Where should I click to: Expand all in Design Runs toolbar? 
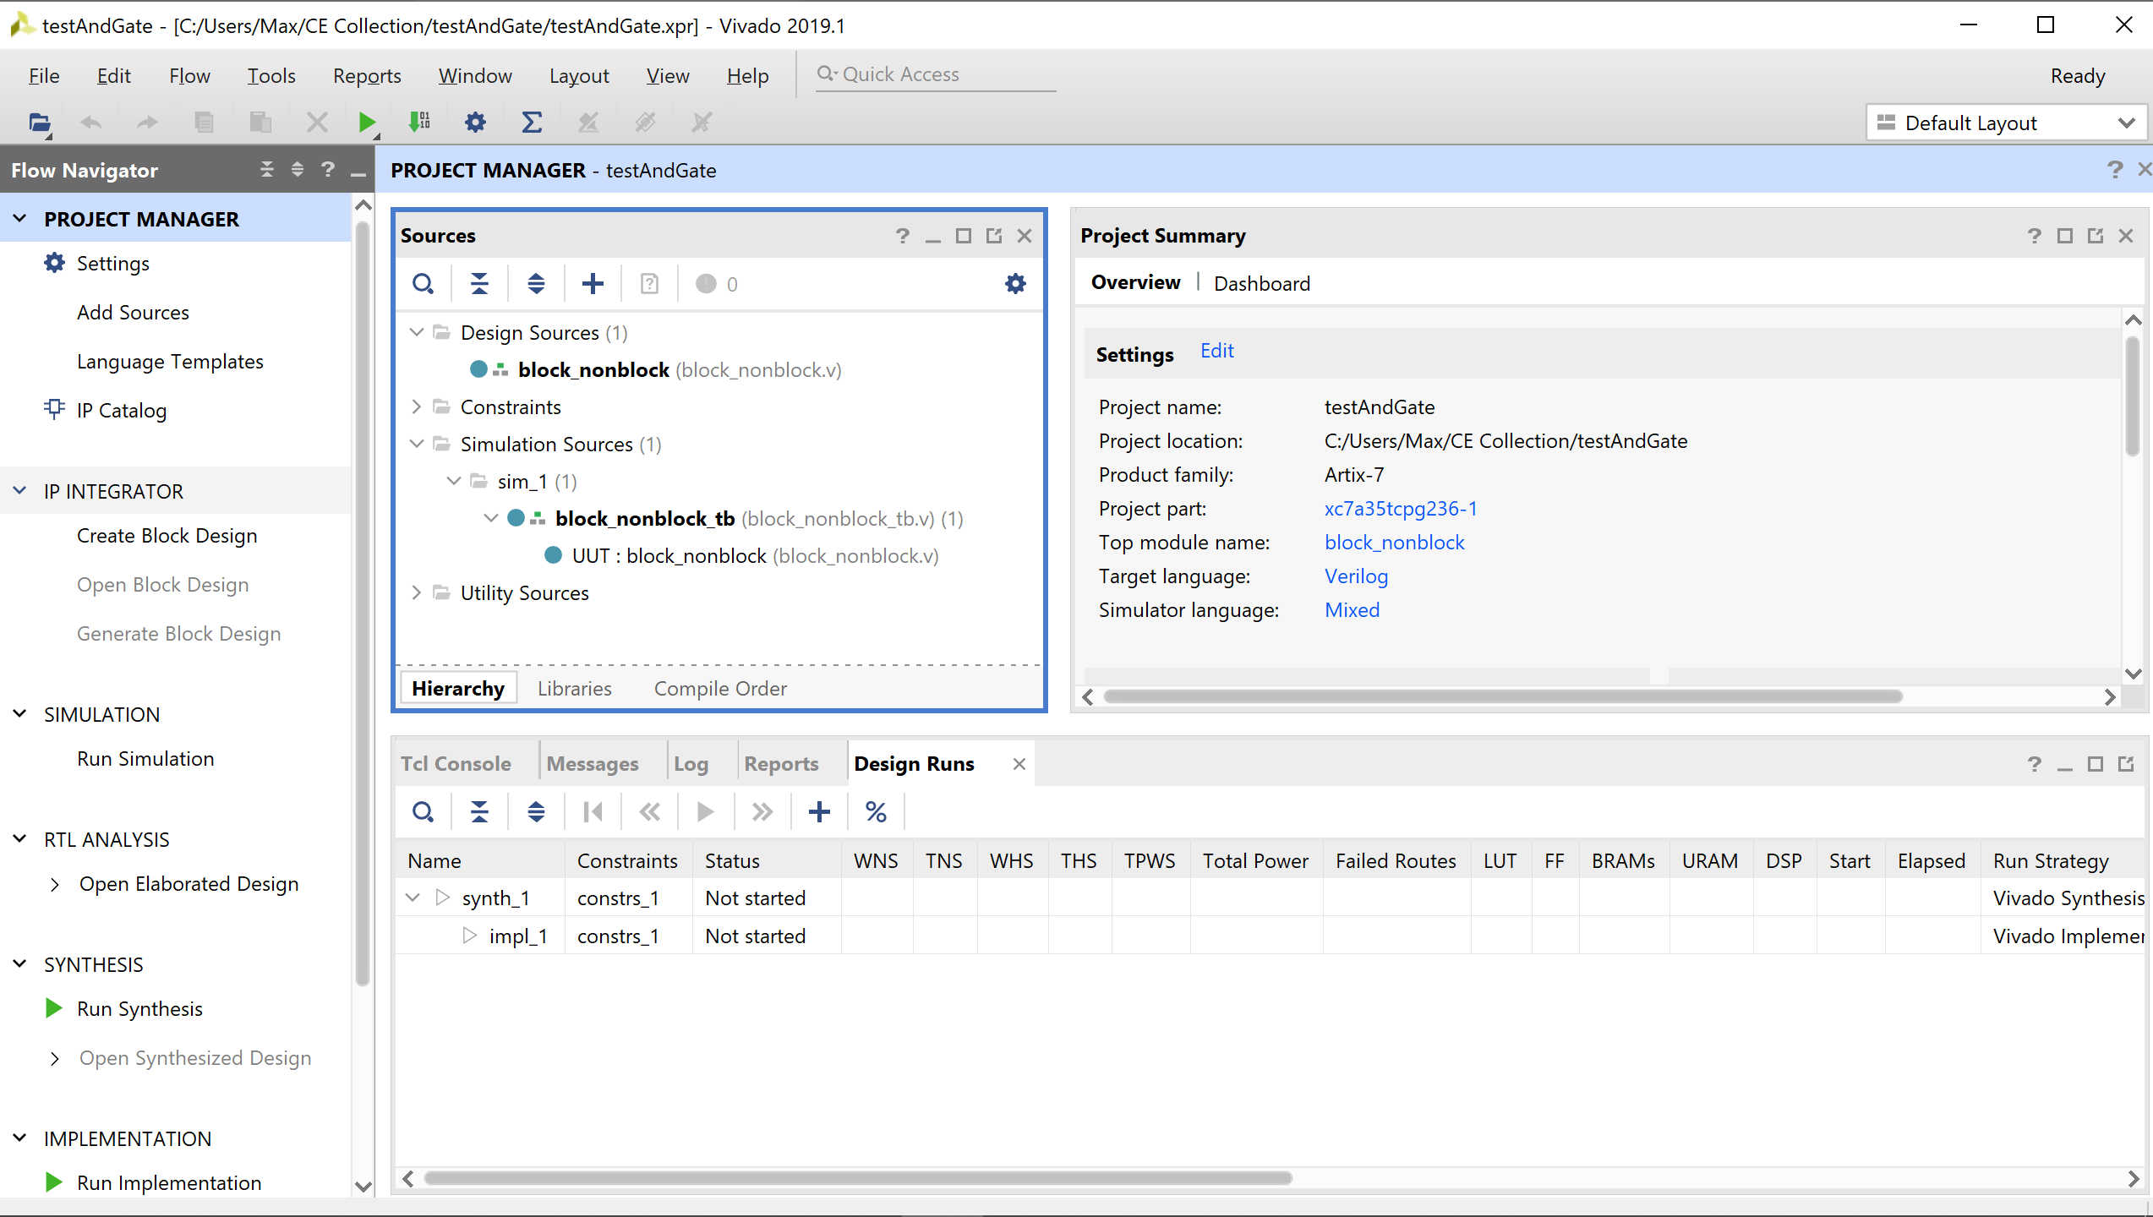536,812
